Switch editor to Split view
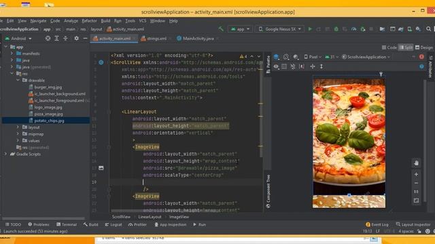This screenshot has width=435, height=244. (406, 47)
